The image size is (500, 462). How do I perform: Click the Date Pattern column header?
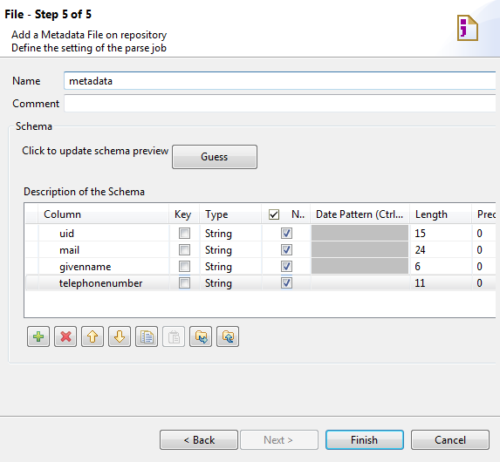tap(360, 214)
